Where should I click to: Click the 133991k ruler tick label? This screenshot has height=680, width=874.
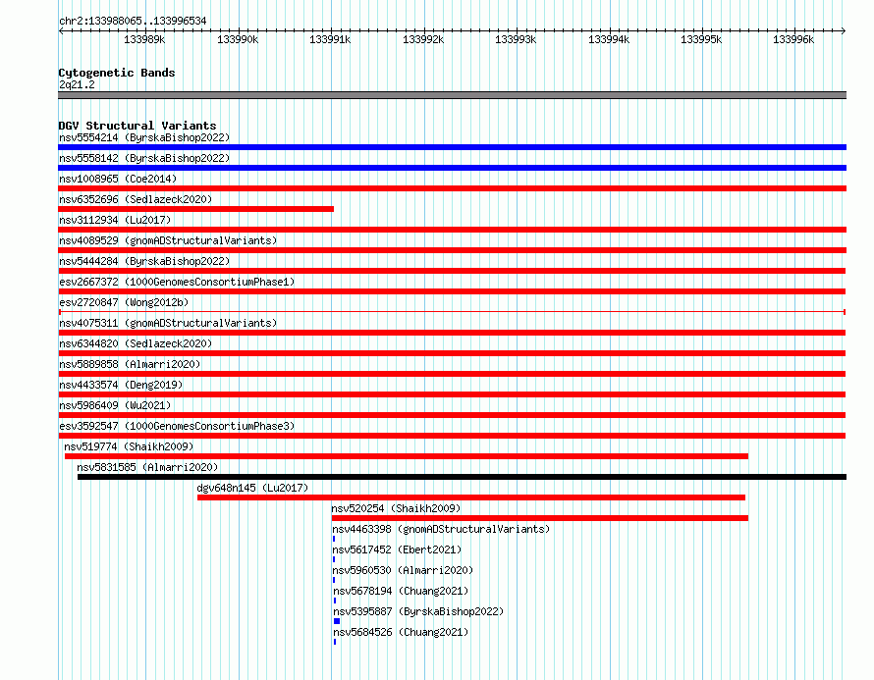tap(330, 39)
